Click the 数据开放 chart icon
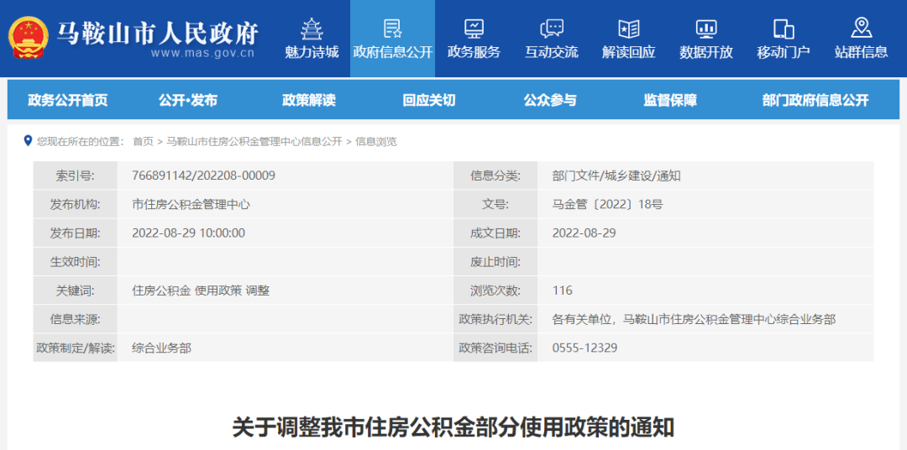The image size is (907, 450). click(x=706, y=29)
